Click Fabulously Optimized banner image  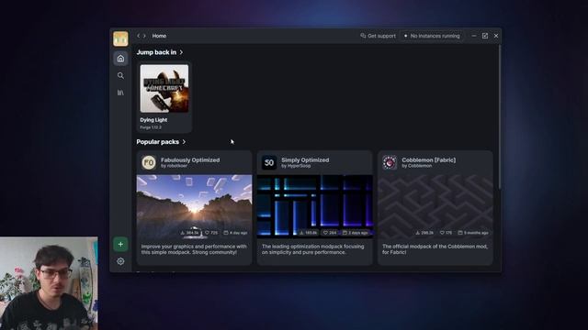click(x=194, y=206)
